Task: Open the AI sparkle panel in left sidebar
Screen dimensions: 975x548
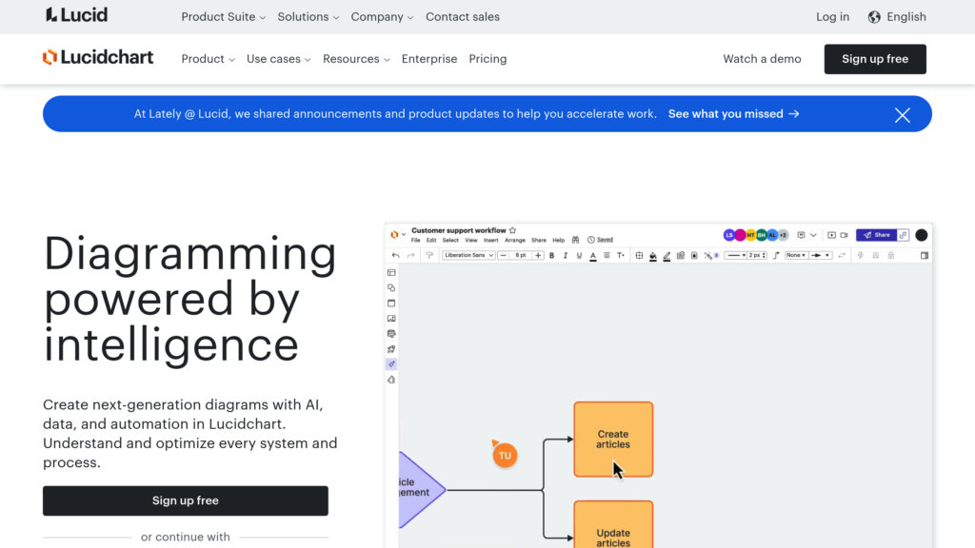Action: click(x=390, y=362)
